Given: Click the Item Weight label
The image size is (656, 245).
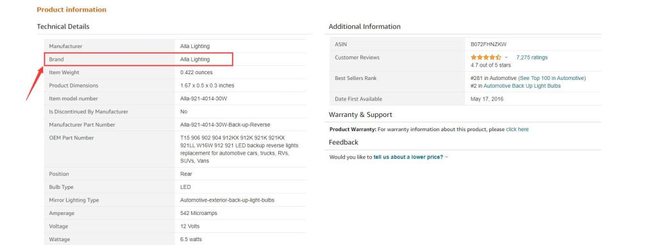Looking at the screenshot, I should [64, 72].
